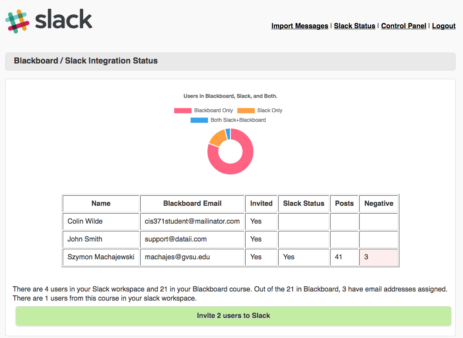Click the orange Slack Only donut segment
Viewport: 463px width, 338px height.
pos(219,137)
